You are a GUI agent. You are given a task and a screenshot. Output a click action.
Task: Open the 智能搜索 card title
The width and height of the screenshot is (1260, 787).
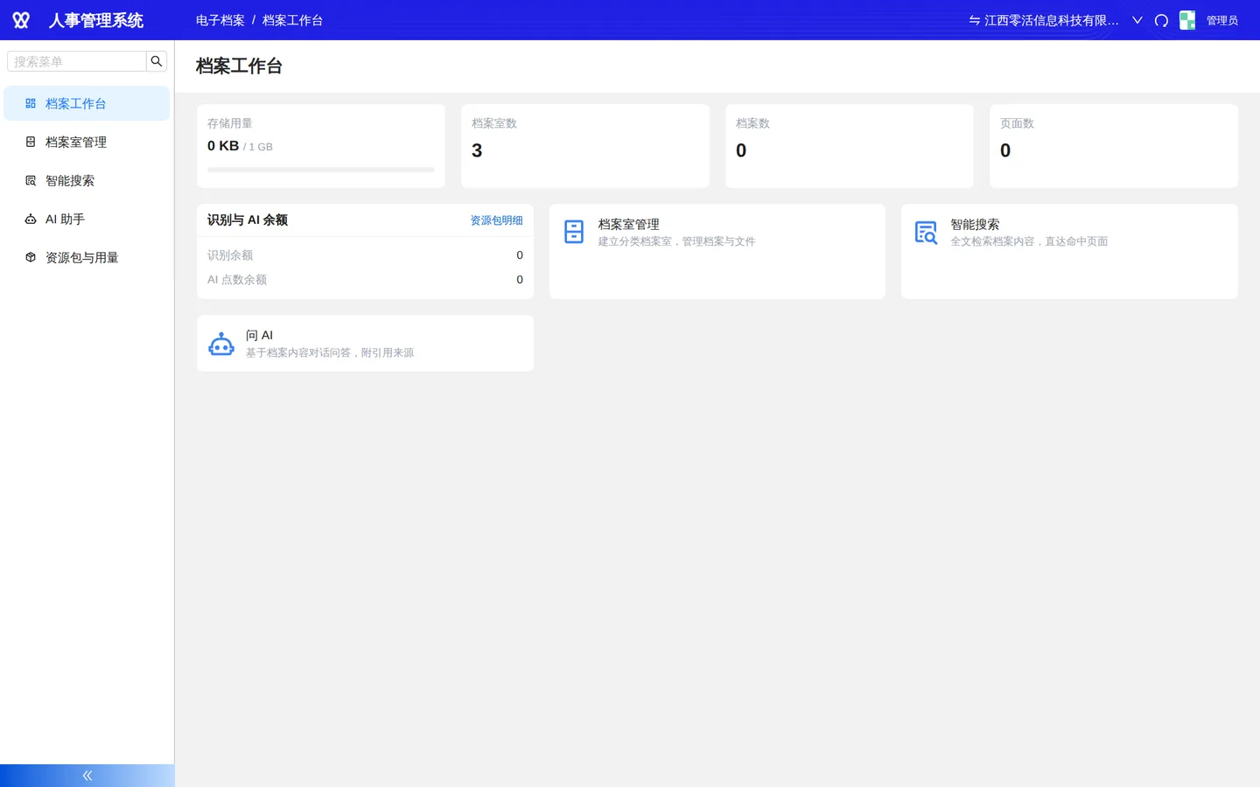[975, 225]
